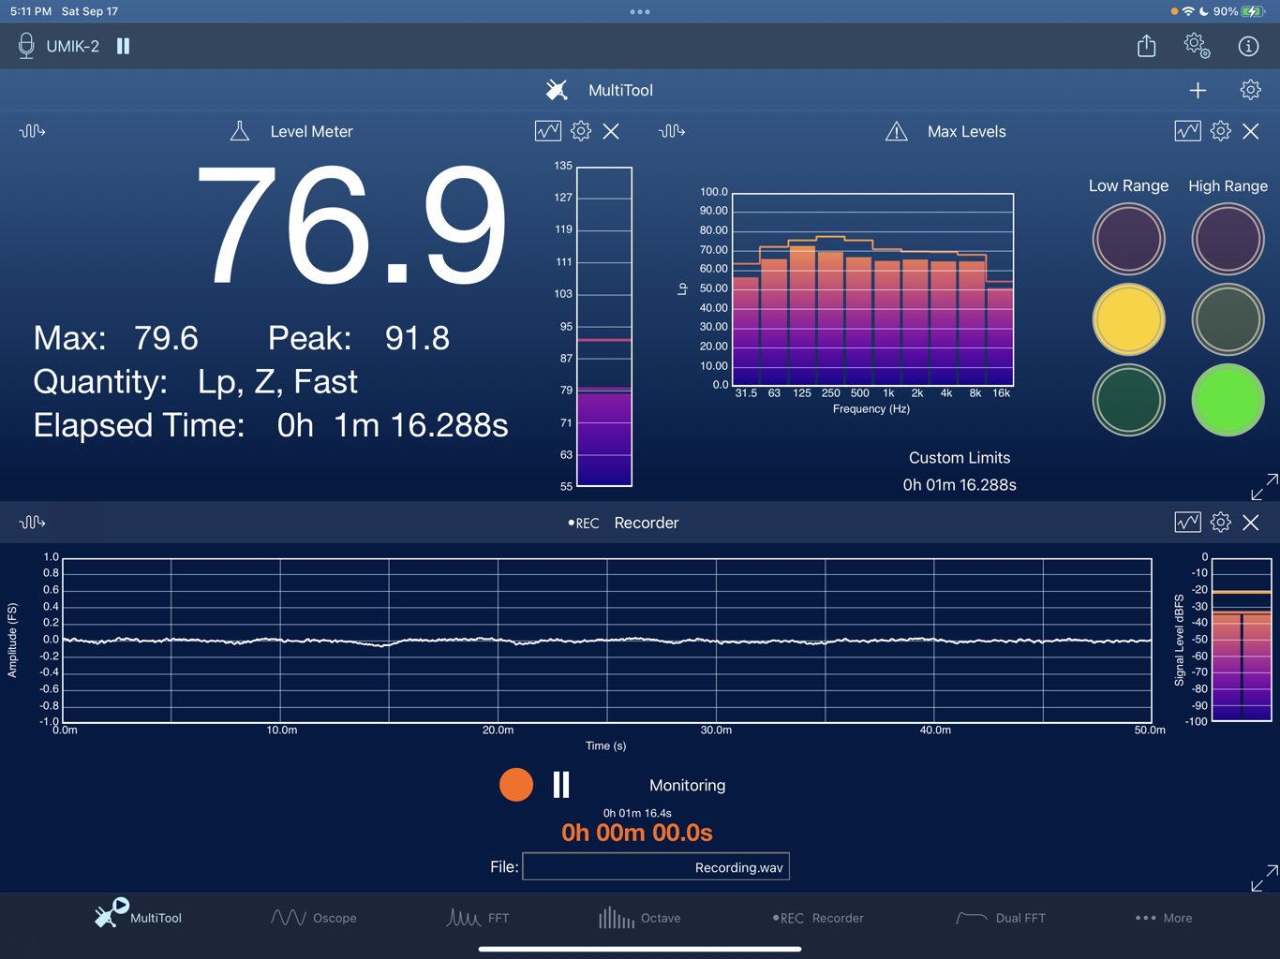Open the More tab menu
Viewport: 1280px width, 959px height.
pos(1164,918)
